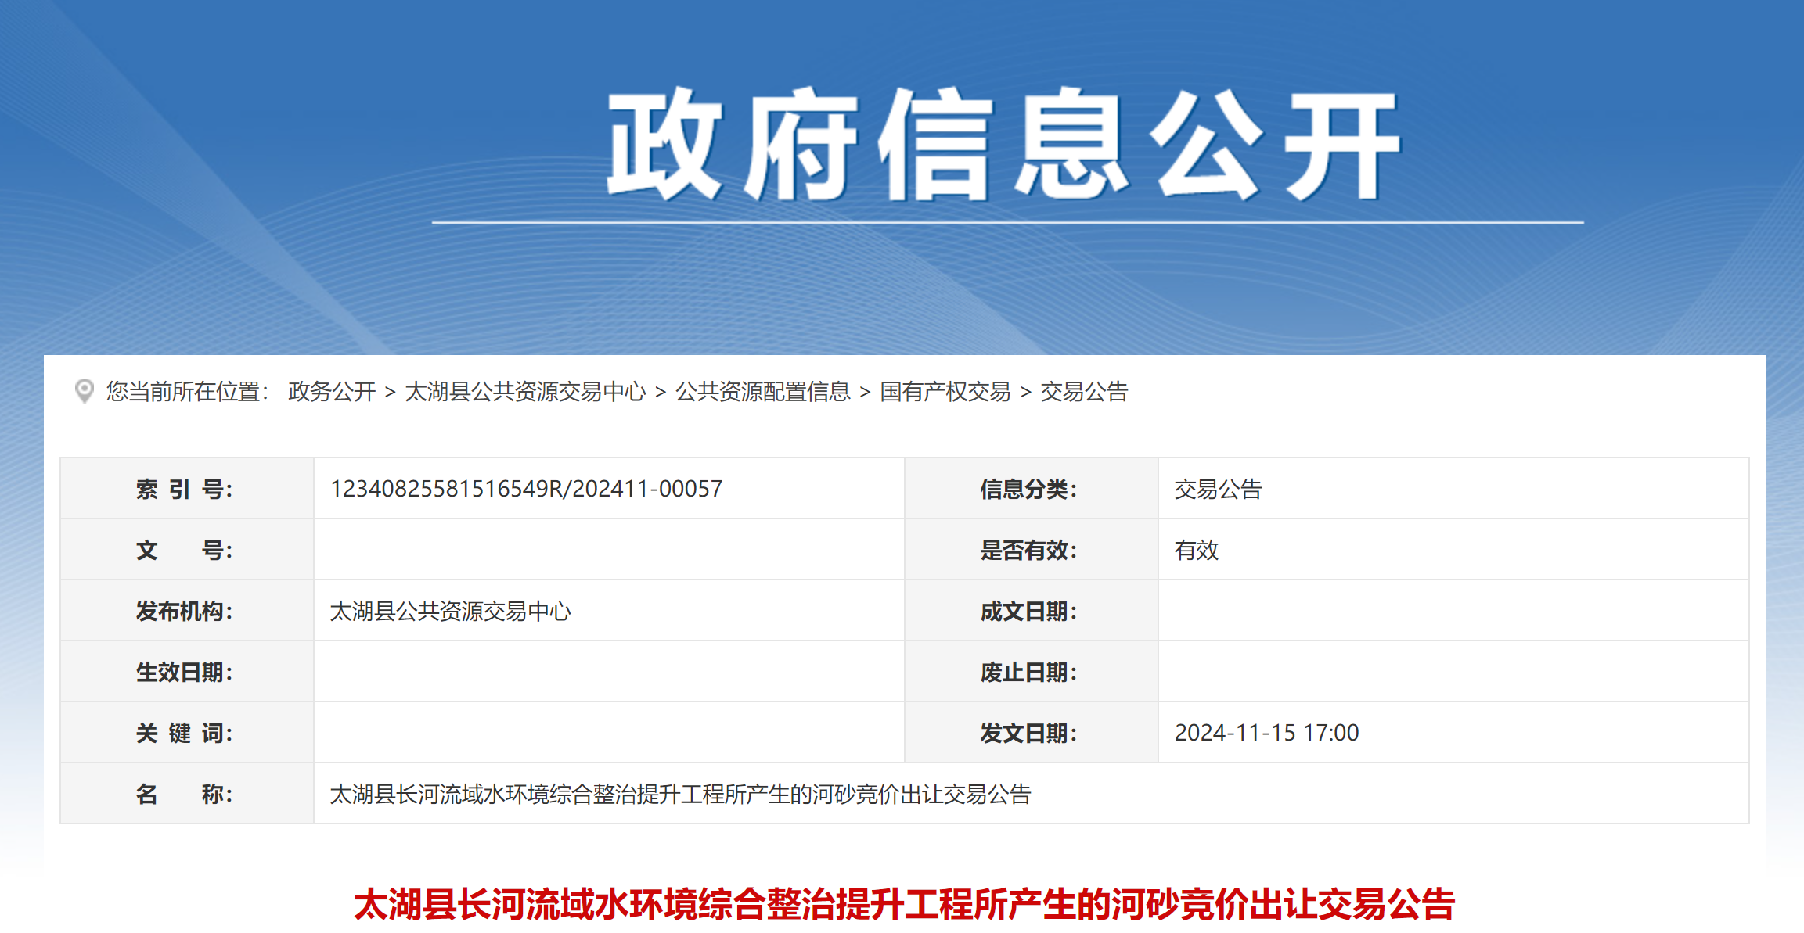Click the 发文日期 label cell

click(x=1028, y=733)
